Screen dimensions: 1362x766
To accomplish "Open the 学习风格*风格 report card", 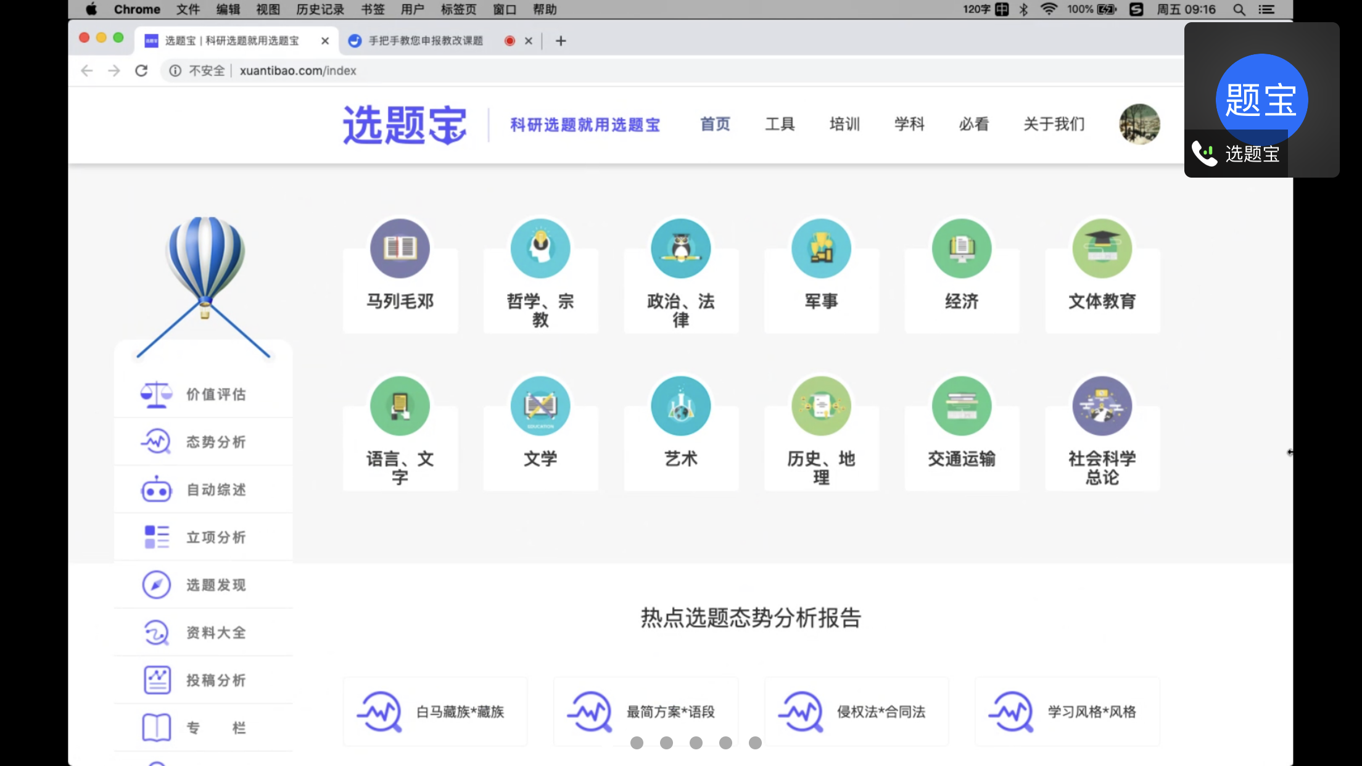I will coord(1067,712).
